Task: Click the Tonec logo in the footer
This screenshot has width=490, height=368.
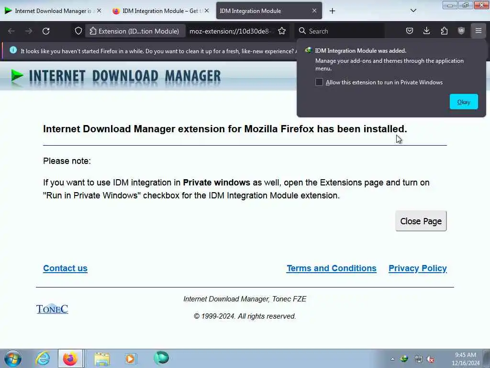Action: tap(52, 309)
